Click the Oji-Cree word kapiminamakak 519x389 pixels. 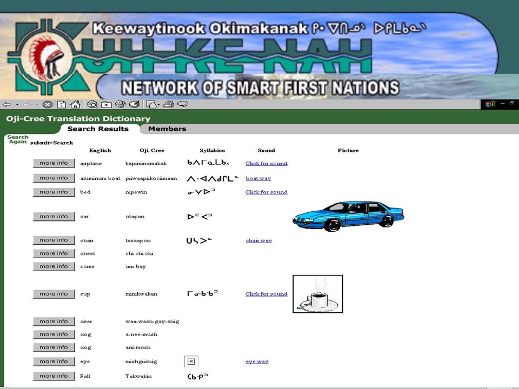pyautogui.click(x=146, y=163)
